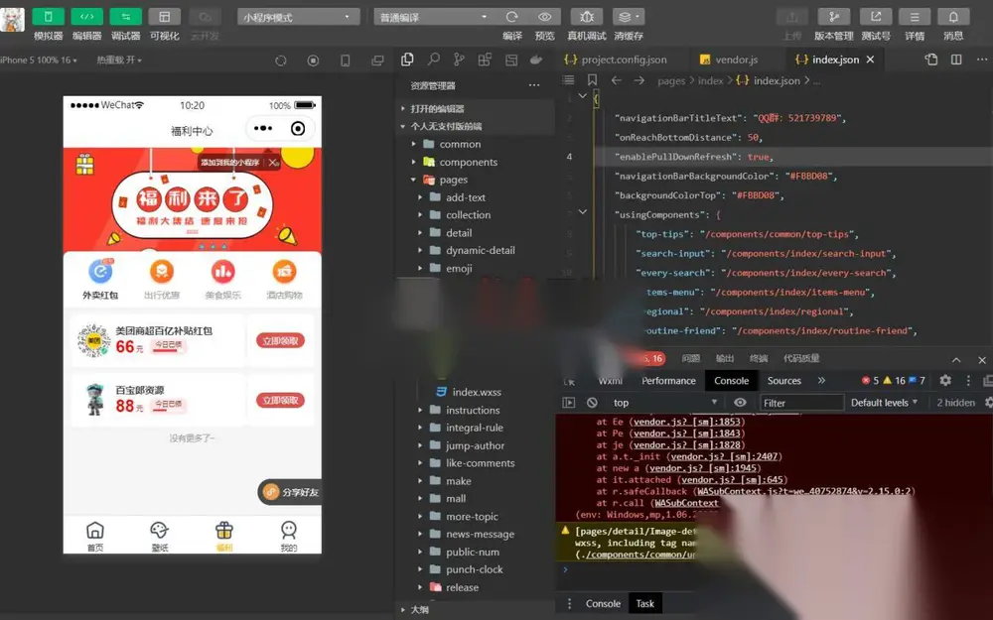Click the 分享好友 share button
This screenshot has height=620, width=993.
[291, 492]
